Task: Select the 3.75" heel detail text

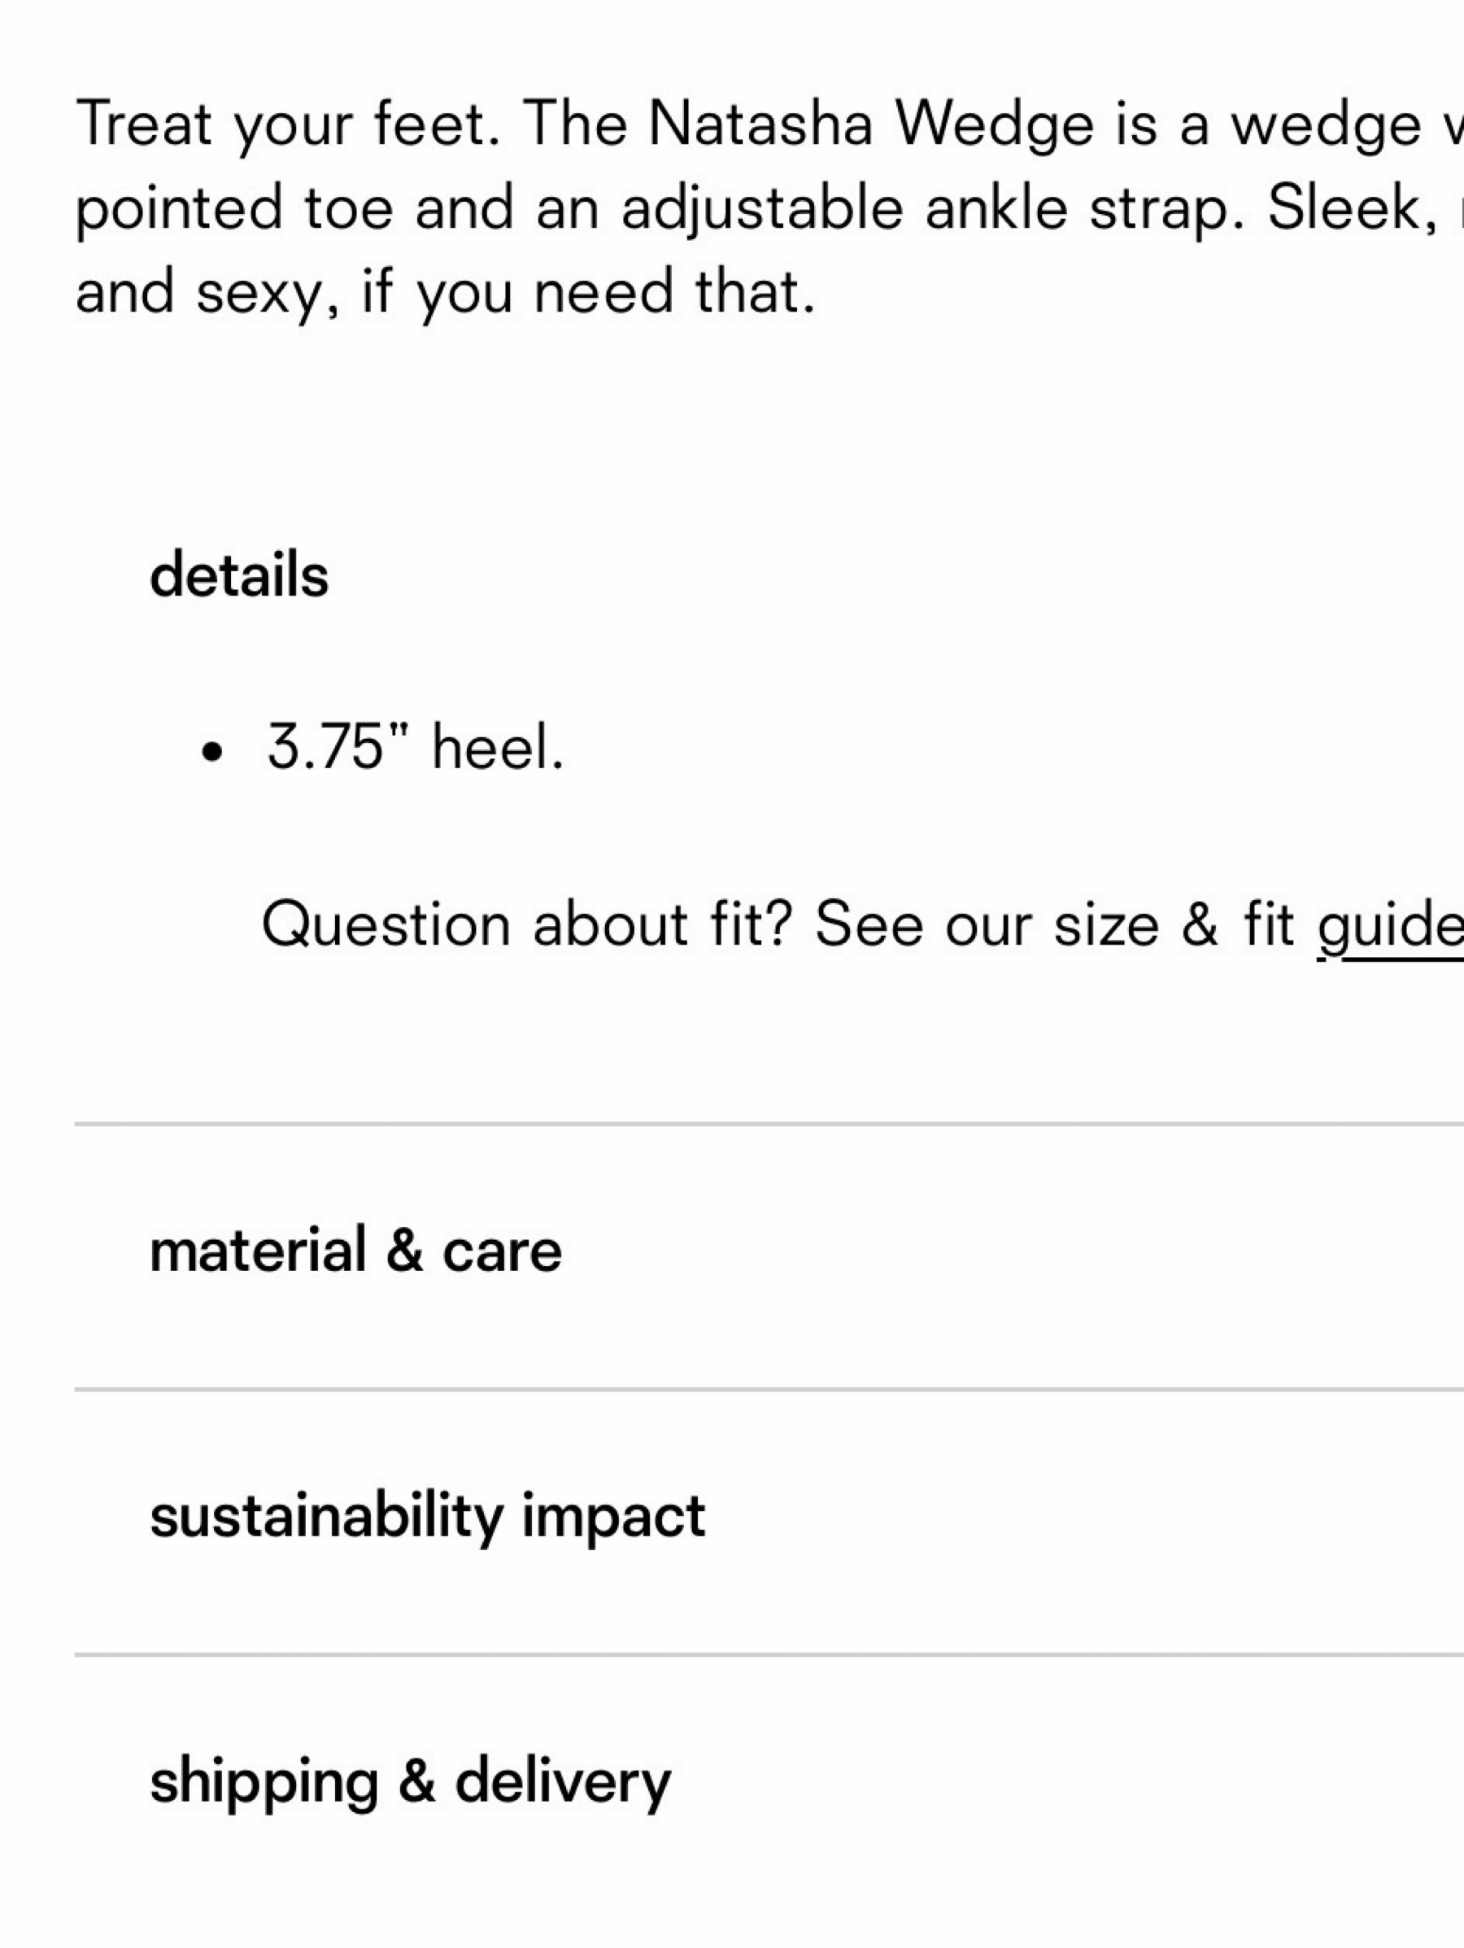Action: pyautogui.click(x=415, y=747)
